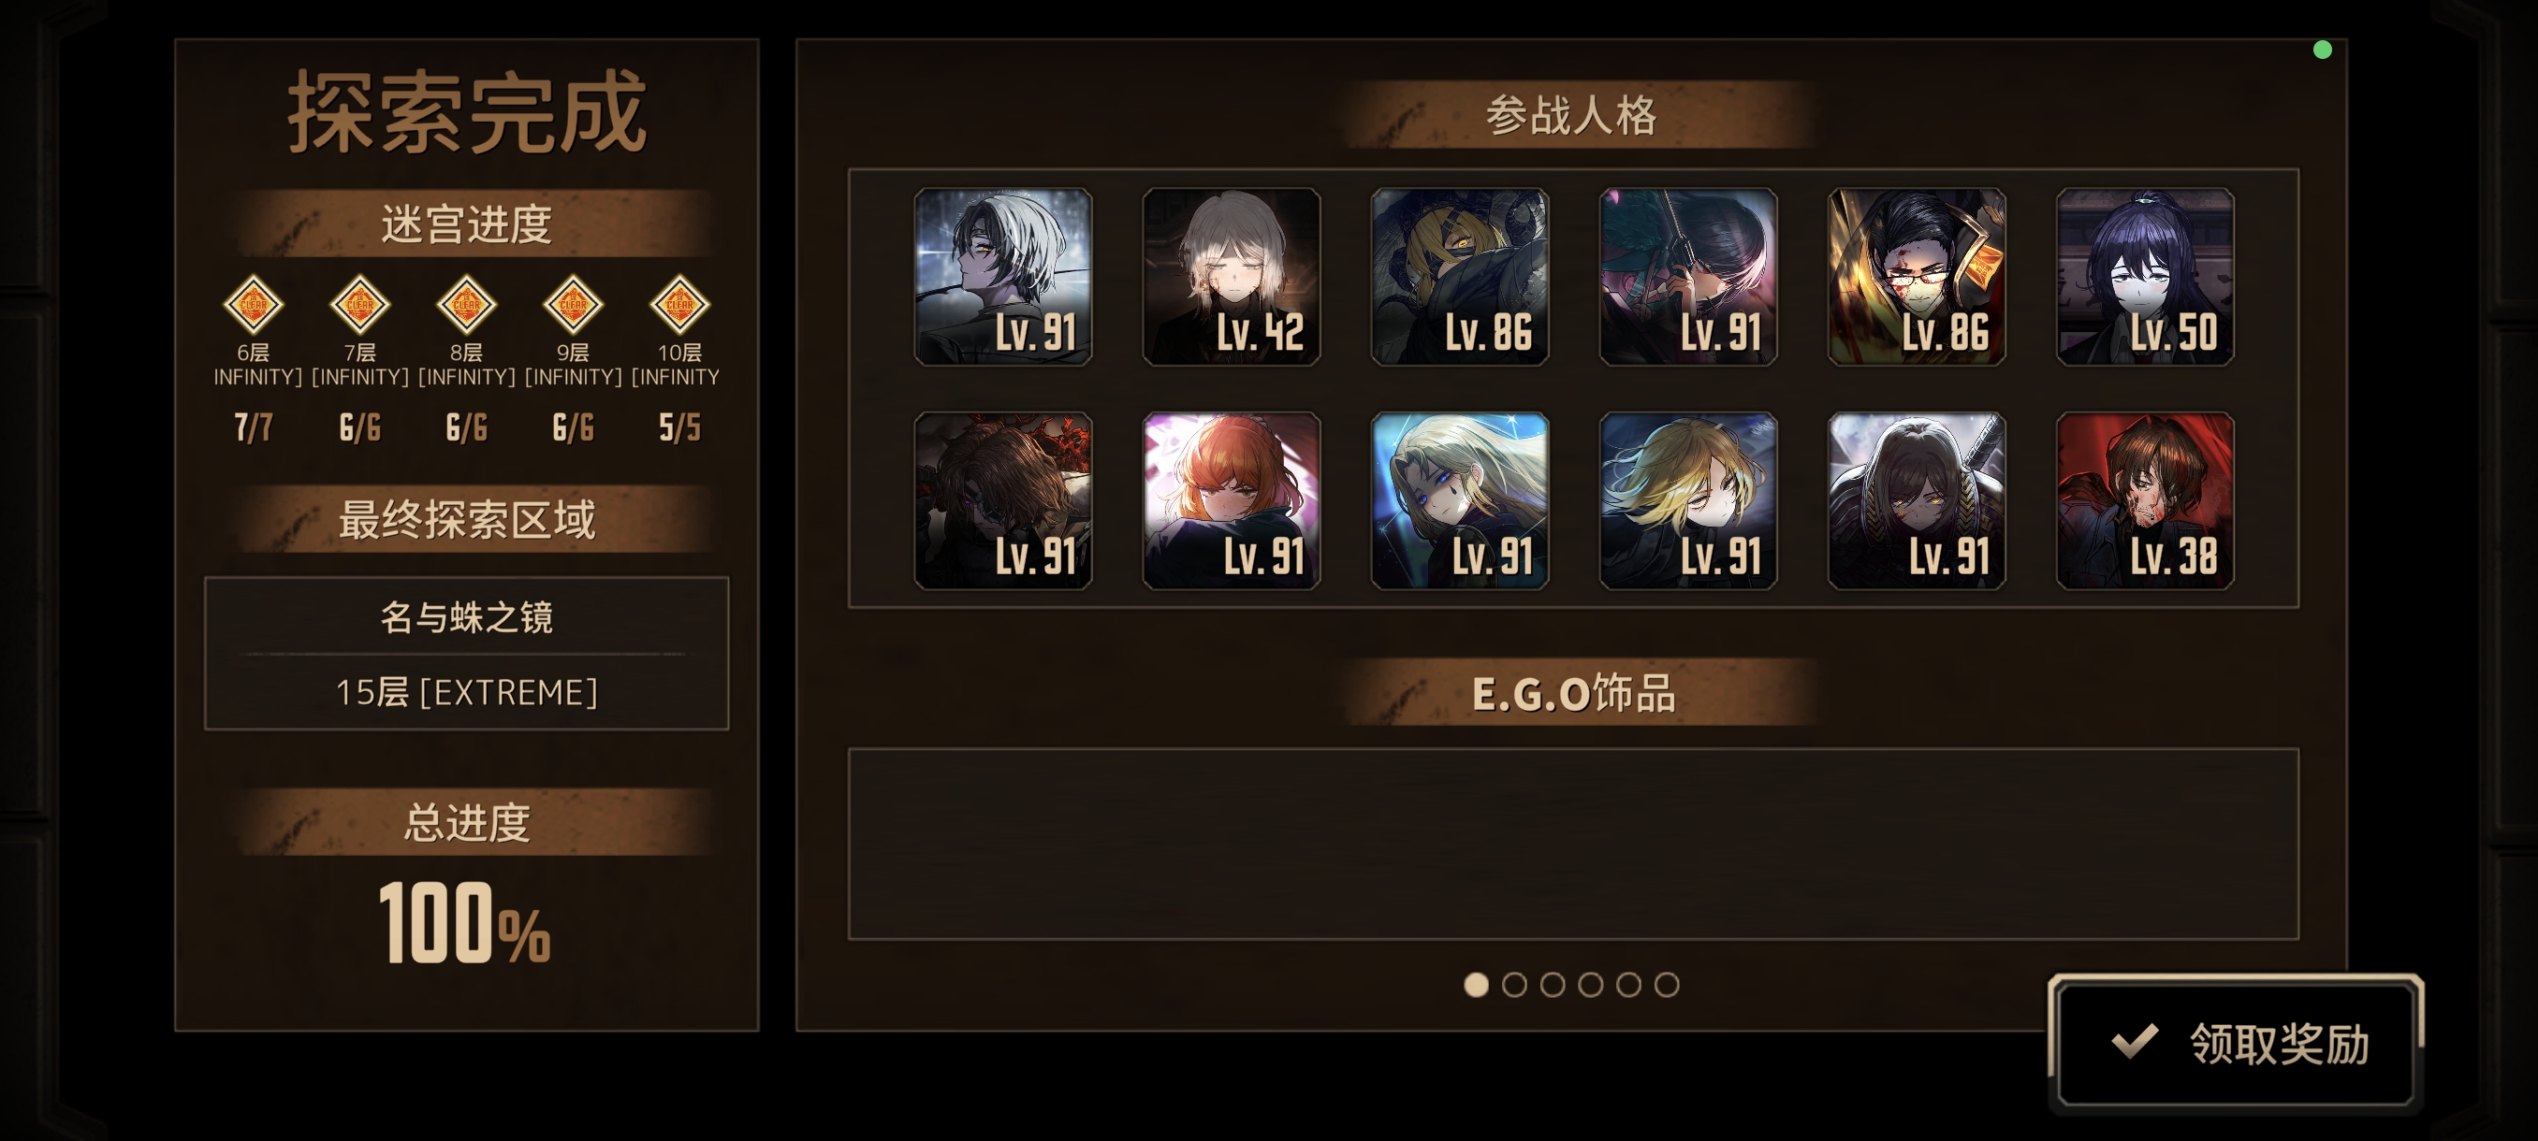Click the green status dot indicator
Viewport: 2538px width, 1141px height.
[2322, 51]
